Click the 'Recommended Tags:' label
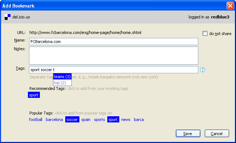236x143 pixels. (x=47, y=88)
